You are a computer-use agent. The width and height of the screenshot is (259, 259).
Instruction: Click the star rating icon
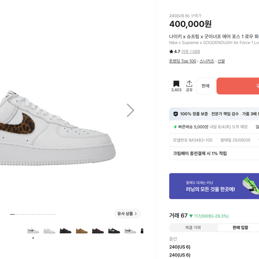[171, 52]
